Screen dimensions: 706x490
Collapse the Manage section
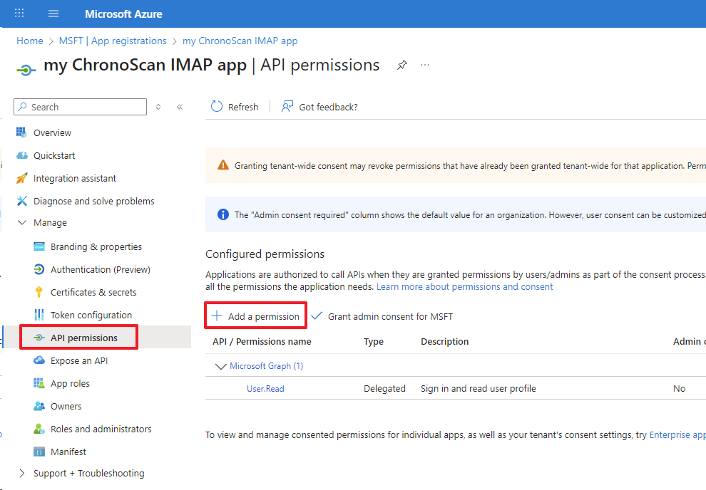pyautogui.click(x=22, y=223)
